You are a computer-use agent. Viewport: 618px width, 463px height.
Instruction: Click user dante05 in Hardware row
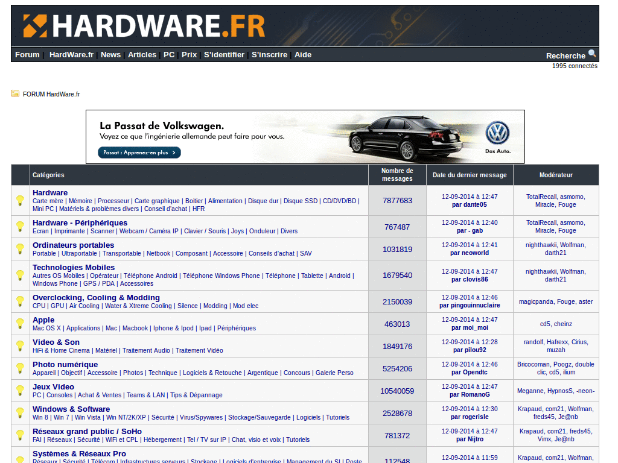tap(475, 205)
